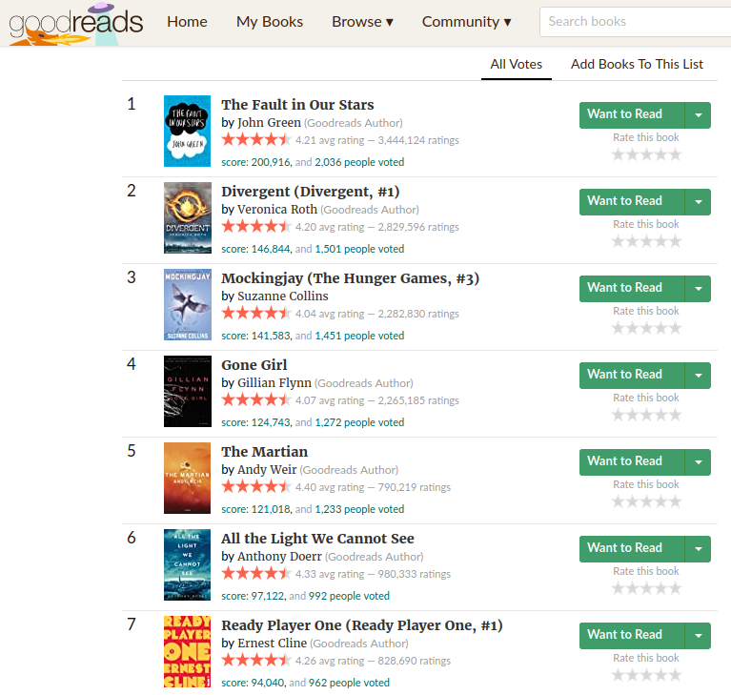This screenshot has width=731, height=695.
Task: Open score 94,040 link for Ready Player One
Action: 254,683
